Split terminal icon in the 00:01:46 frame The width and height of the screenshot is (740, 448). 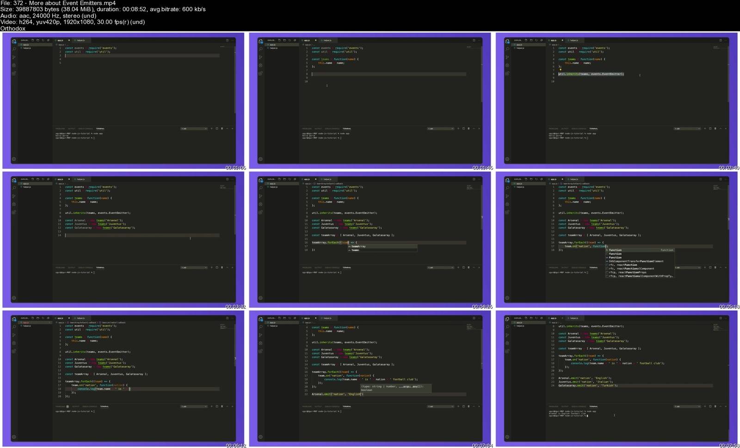[463, 129]
